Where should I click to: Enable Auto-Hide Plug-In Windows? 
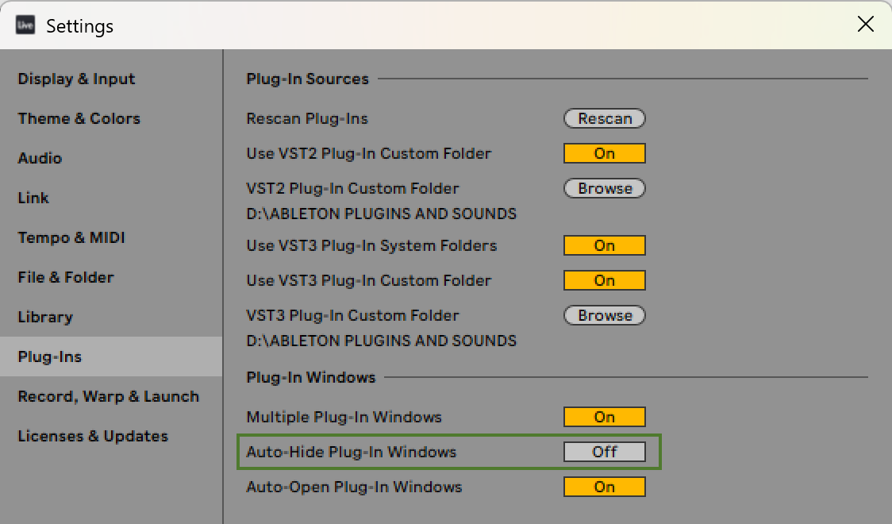click(x=605, y=452)
